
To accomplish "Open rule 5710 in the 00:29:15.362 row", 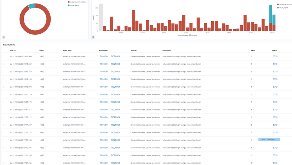I will point(275,64).
